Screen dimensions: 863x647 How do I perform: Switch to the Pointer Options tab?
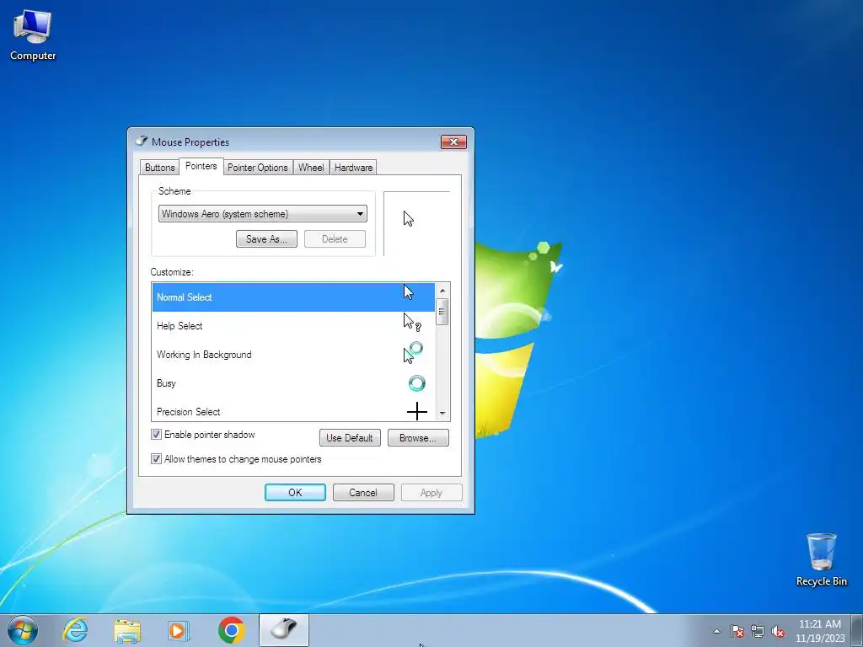pyautogui.click(x=258, y=168)
